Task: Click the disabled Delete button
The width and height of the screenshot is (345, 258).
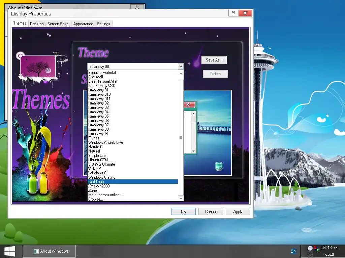Action: (x=215, y=74)
